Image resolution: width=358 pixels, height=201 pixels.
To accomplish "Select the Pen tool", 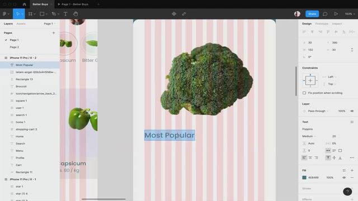I will pyautogui.click(x=54, y=14).
